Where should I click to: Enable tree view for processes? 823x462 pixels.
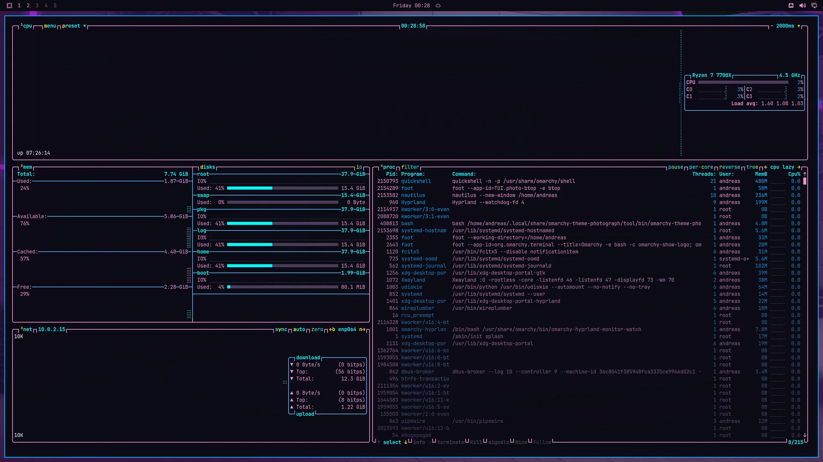tap(752, 167)
